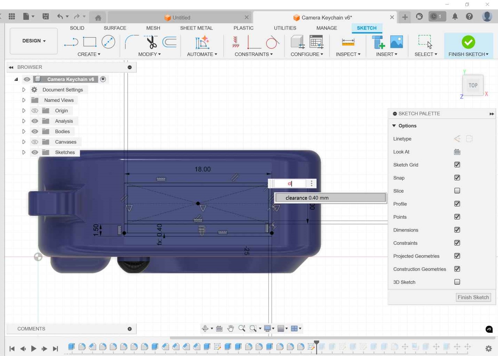Expand the Sketches folder in Browser
This screenshot has width=498, height=356.
tap(24, 152)
